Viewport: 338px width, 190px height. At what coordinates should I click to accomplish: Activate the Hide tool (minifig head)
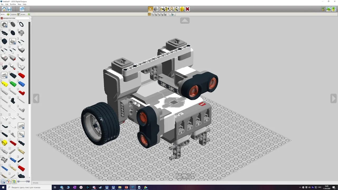tap(182, 9)
